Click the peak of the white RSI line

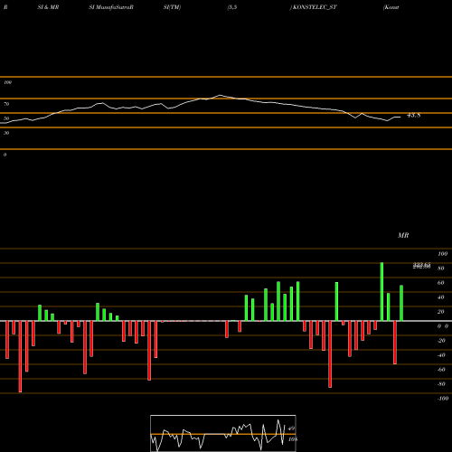coord(220,95)
